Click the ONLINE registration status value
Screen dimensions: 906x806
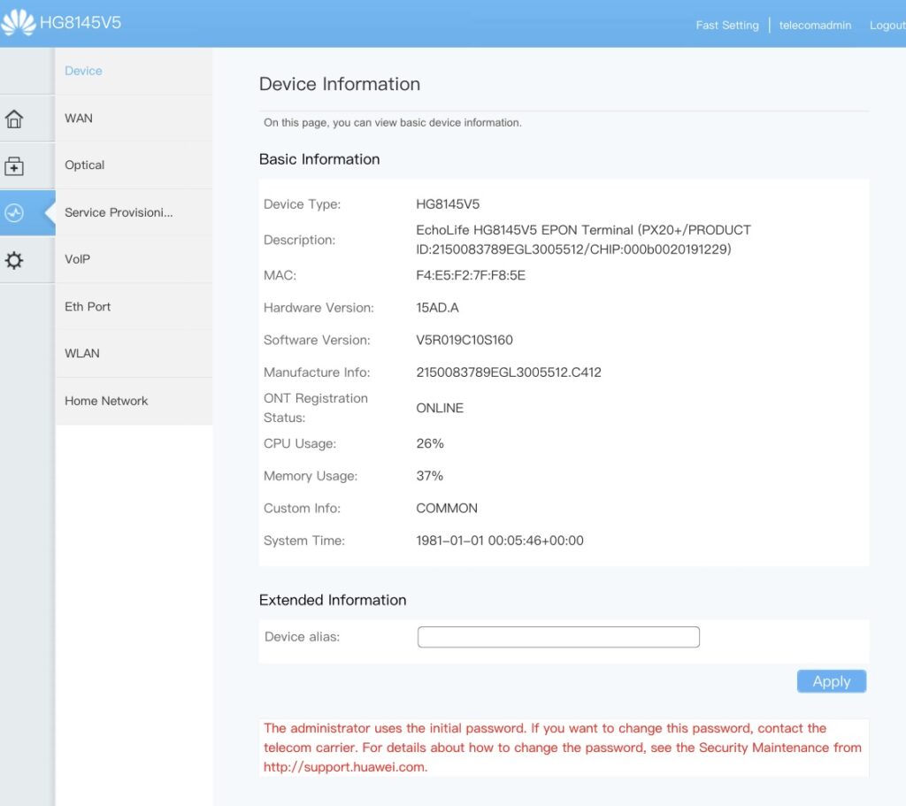[440, 408]
